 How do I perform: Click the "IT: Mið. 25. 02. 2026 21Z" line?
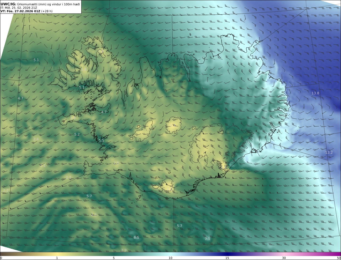point(19,8)
